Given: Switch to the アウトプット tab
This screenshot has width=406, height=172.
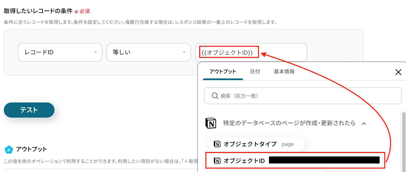Looking at the screenshot, I should 223,72.
